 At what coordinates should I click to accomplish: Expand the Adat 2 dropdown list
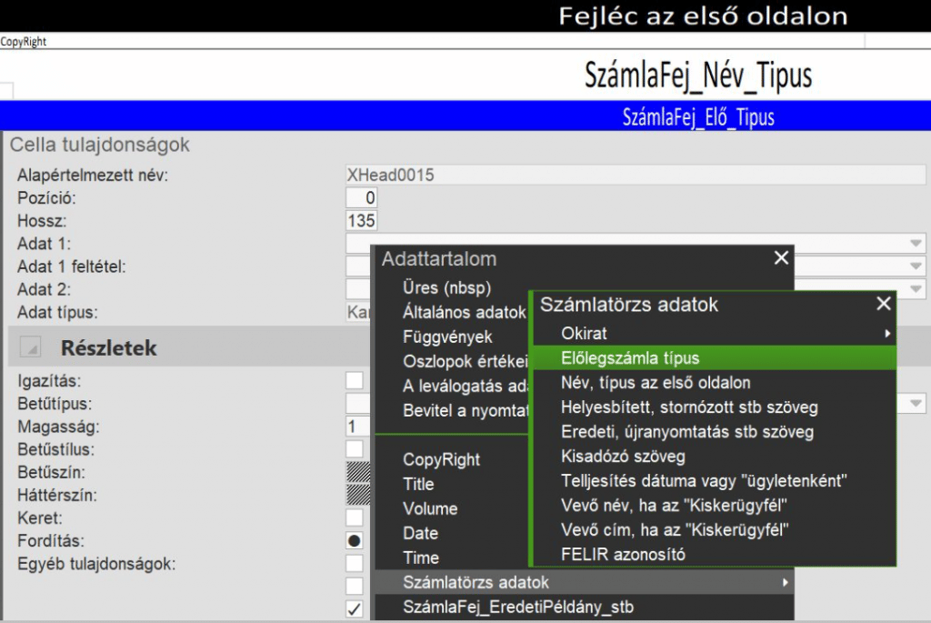click(916, 290)
